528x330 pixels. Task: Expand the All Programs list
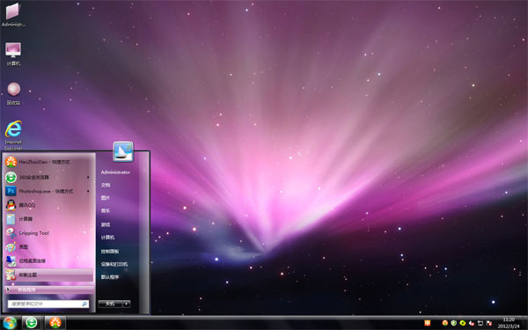tap(48, 290)
